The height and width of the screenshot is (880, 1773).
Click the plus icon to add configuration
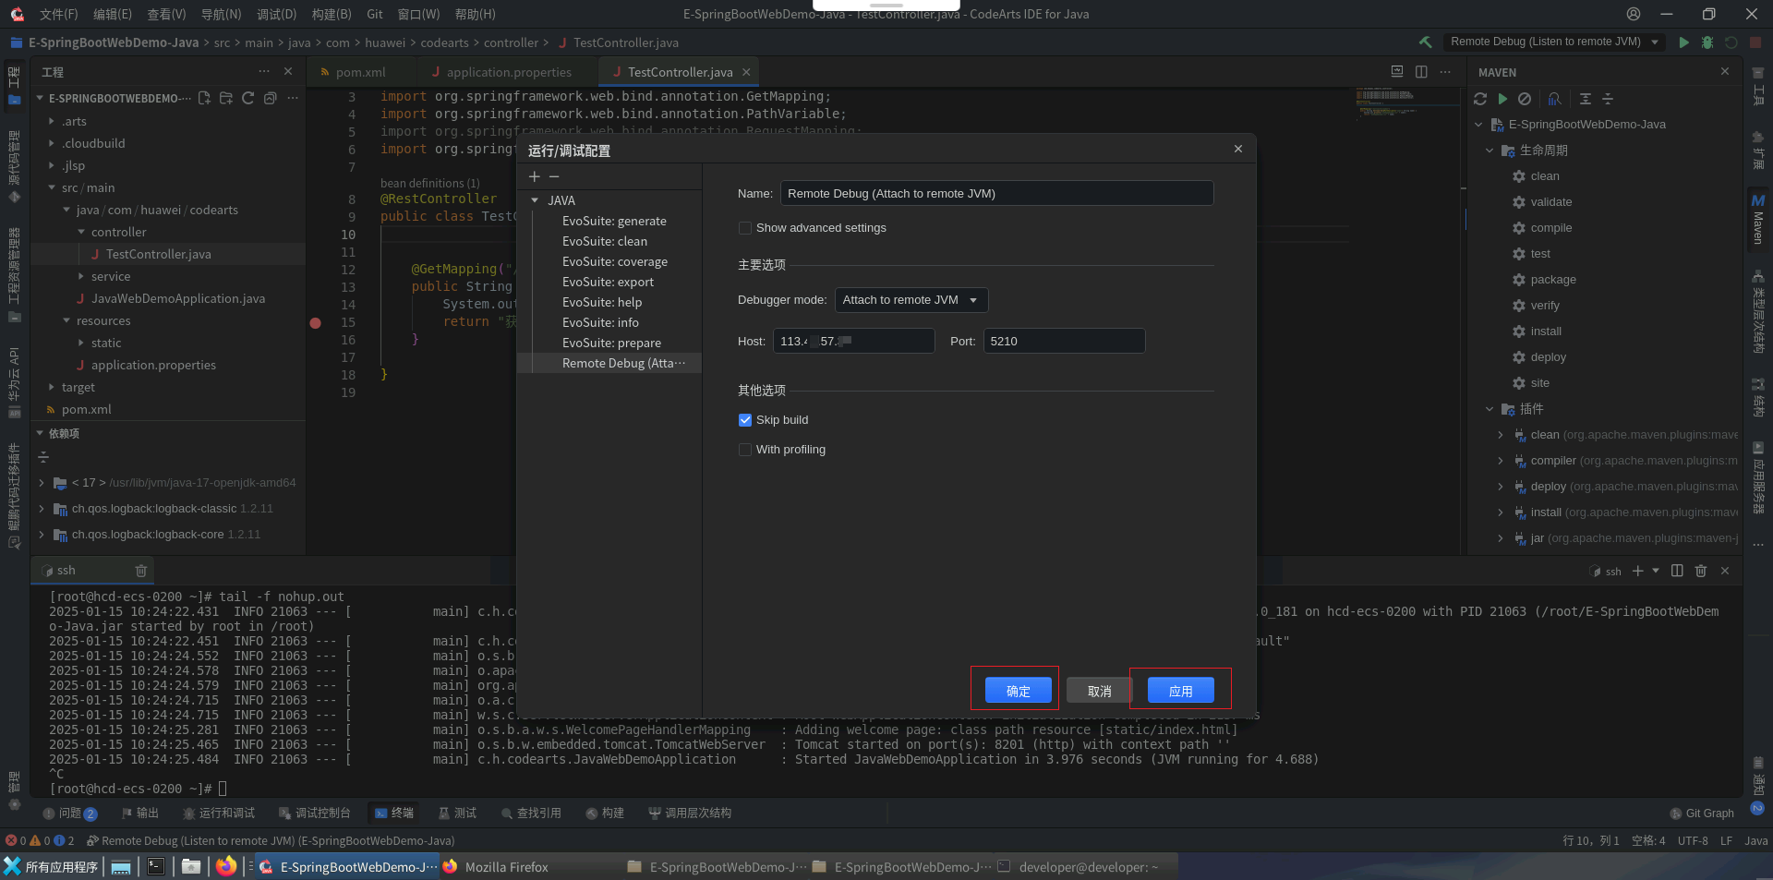click(534, 176)
